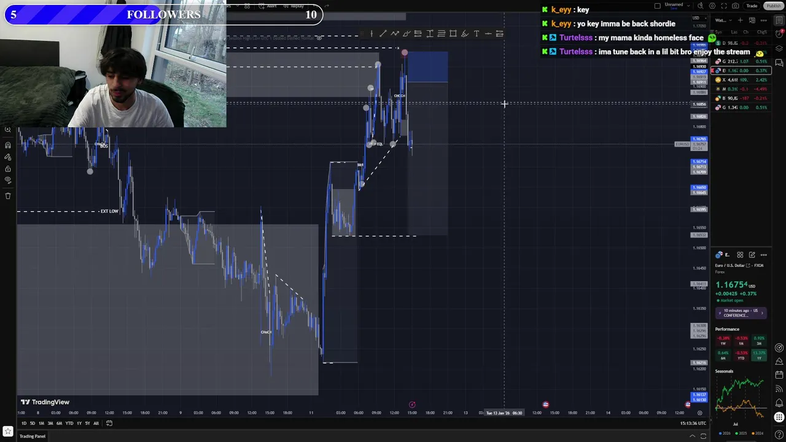Open details panel grid view icon
Viewport: 786px width, 442px height.
coord(740,255)
